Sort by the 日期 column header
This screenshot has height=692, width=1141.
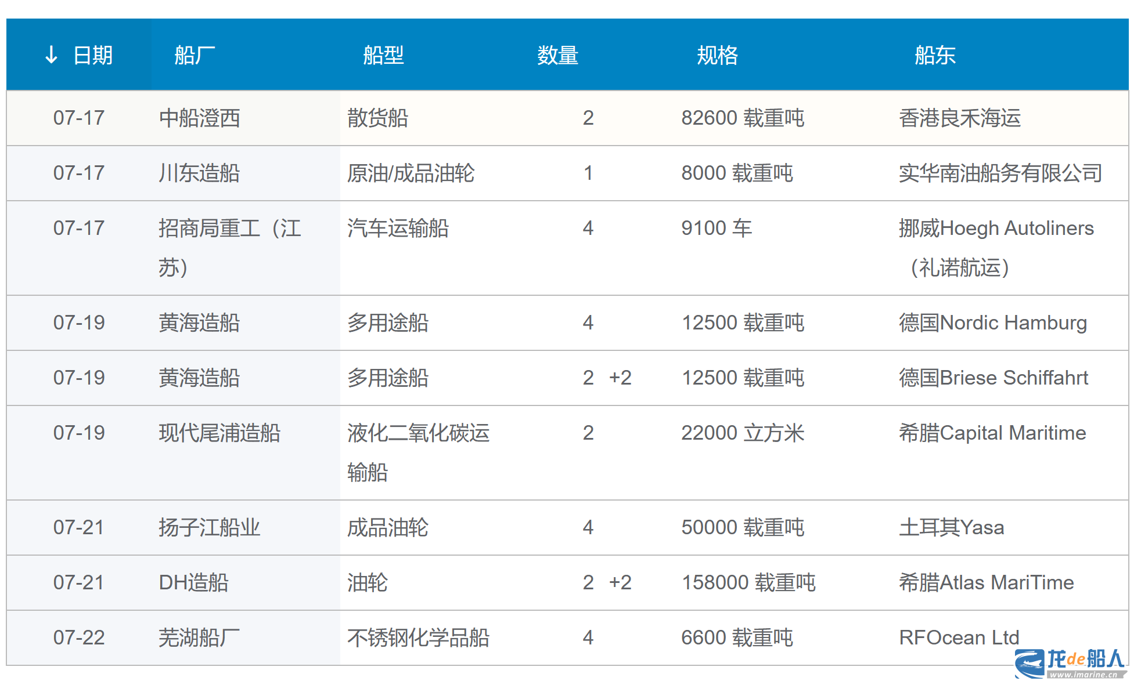[93, 55]
